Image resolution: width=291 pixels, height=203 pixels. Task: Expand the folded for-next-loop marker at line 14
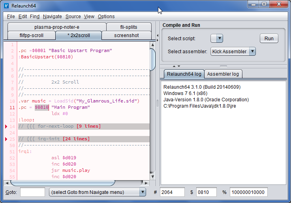pyautogui.click(x=6, y=127)
